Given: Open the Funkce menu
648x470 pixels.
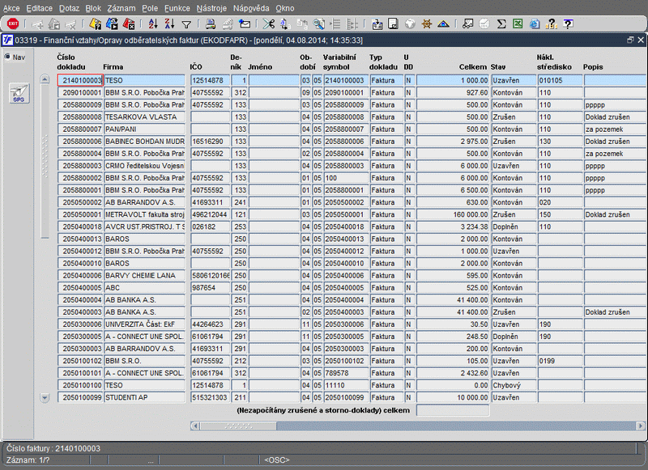Looking at the screenshot, I should point(177,8).
